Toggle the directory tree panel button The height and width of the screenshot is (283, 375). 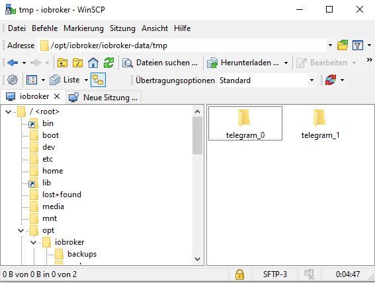coord(98,80)
